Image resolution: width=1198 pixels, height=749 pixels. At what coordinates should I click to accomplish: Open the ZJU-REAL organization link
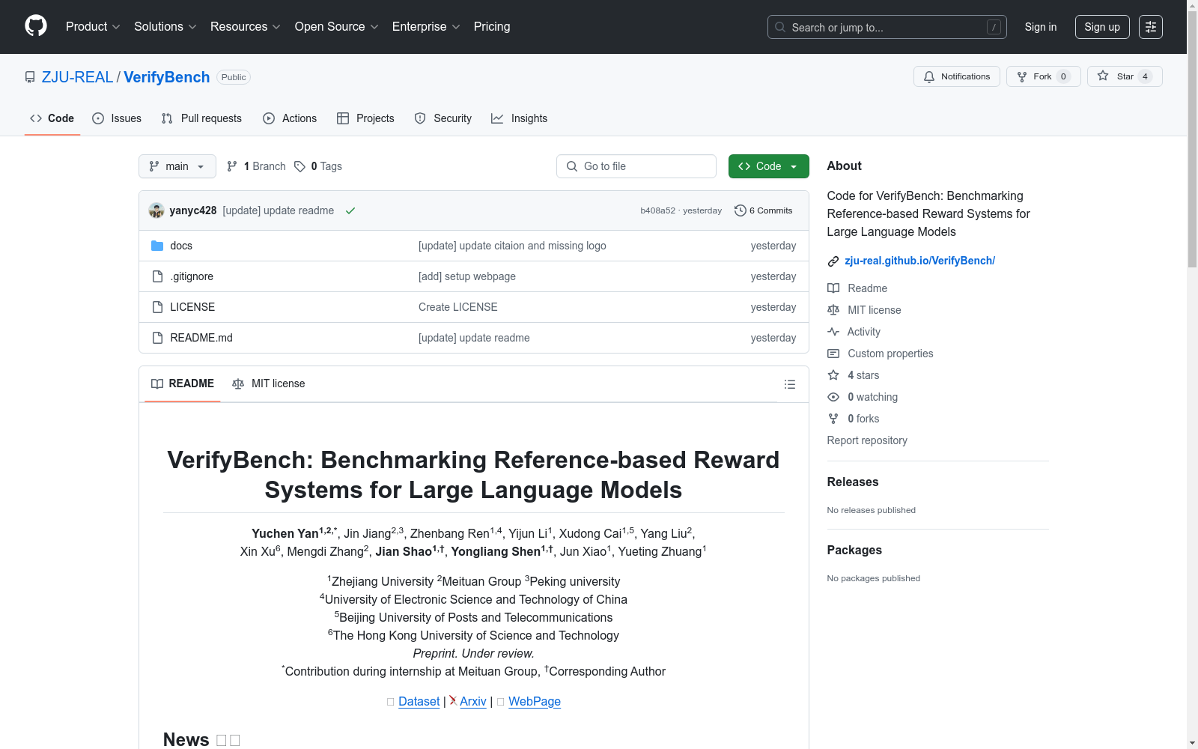click(77, 77)
